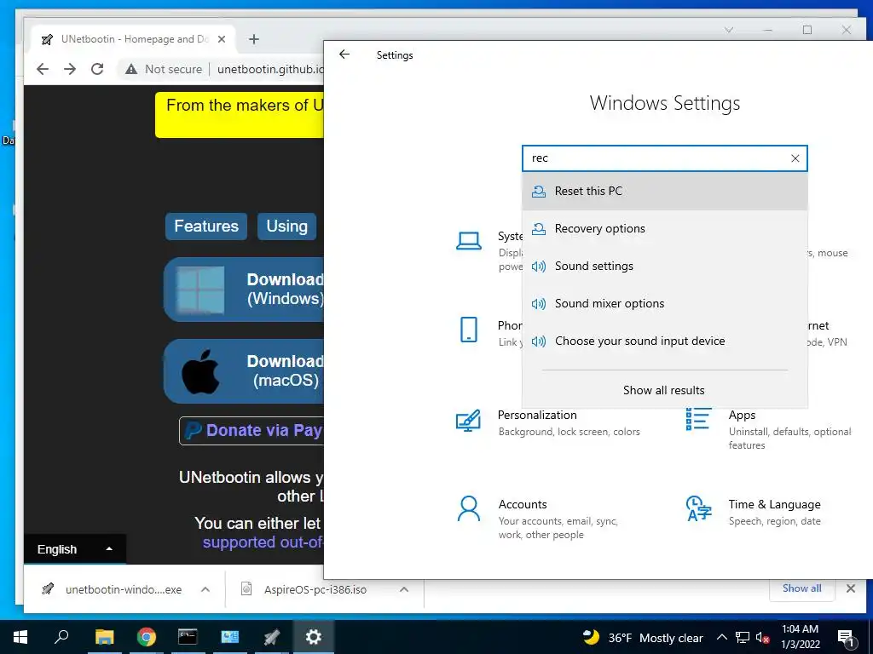Screen dimensions: 873x654
Task: Close the Chrome downloads bar
Action: (851, 588)
